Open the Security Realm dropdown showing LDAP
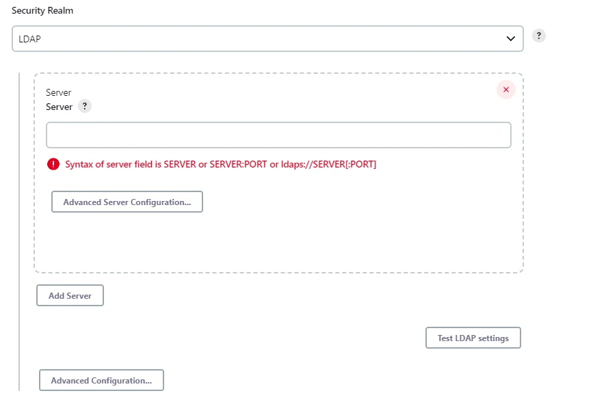The width and height of the screenshot is (593, 404). [267, 38]
